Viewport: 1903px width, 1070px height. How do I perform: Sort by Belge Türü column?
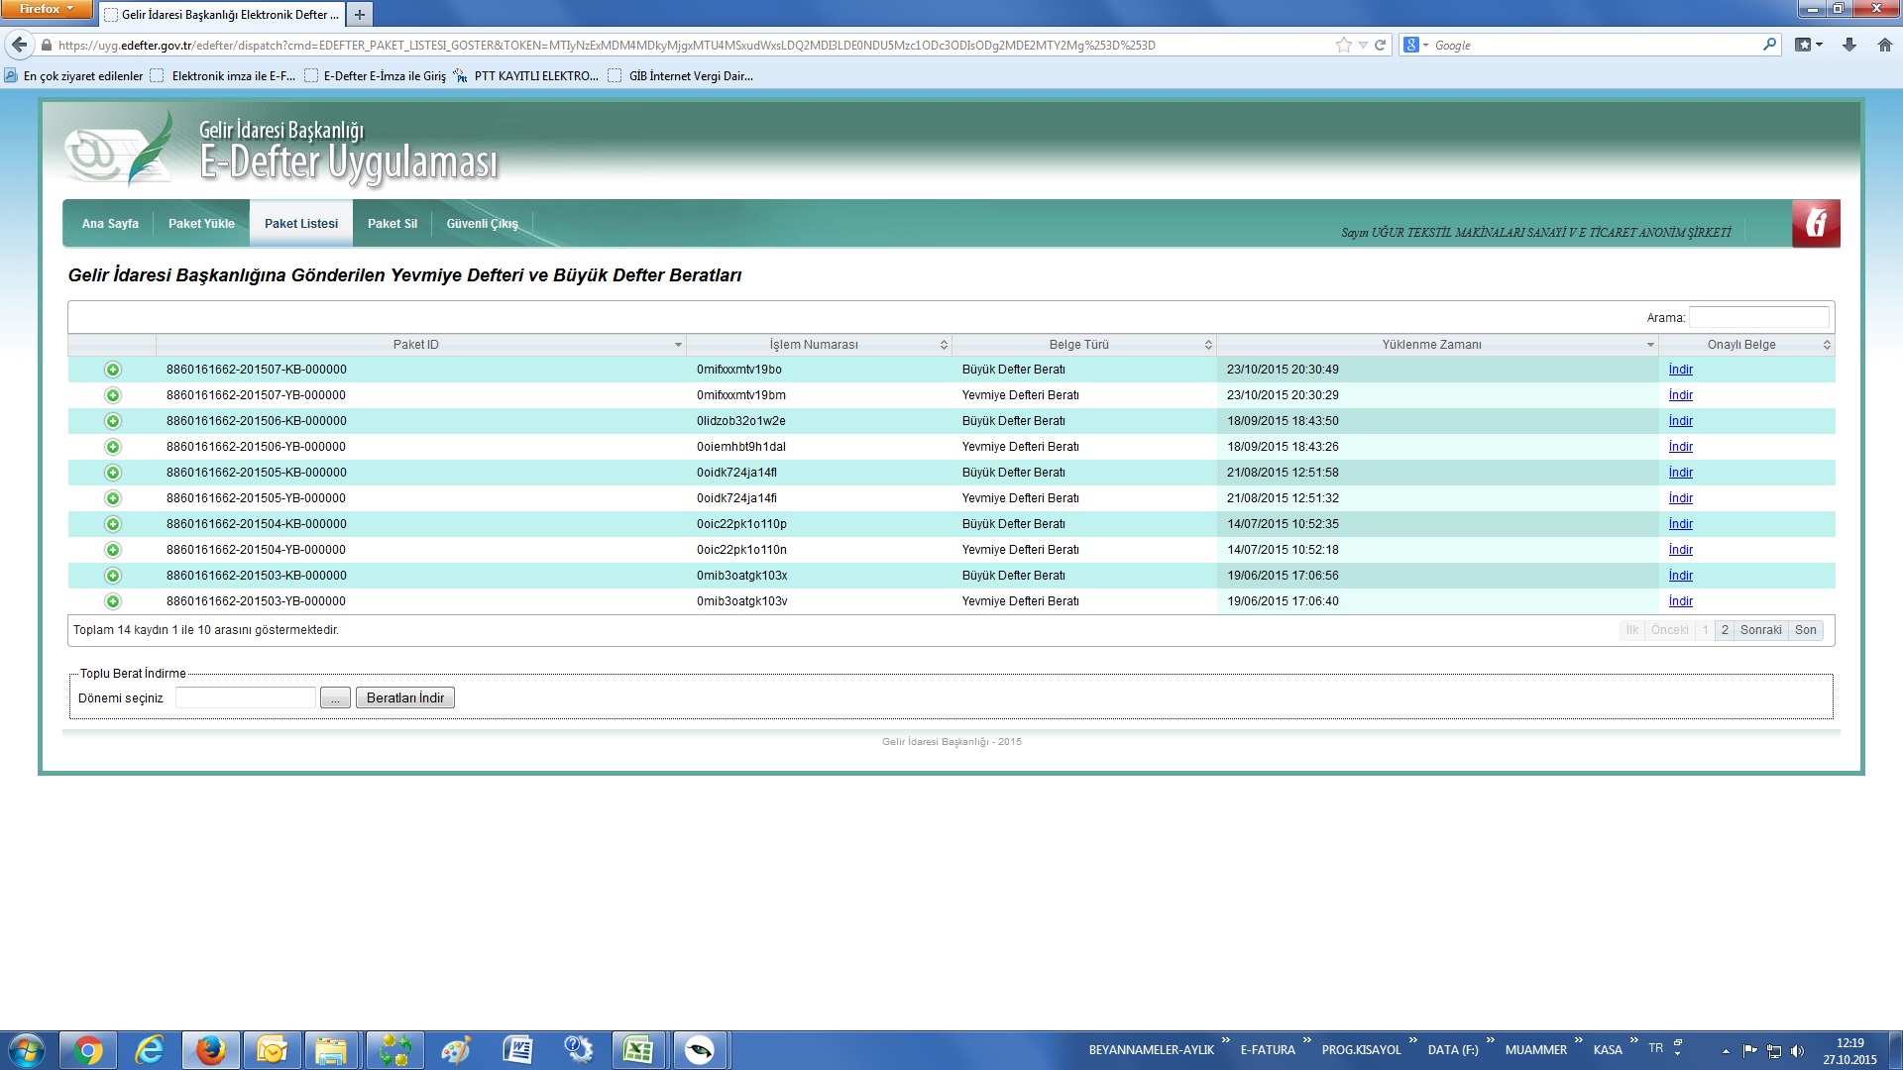(1078, 345)
